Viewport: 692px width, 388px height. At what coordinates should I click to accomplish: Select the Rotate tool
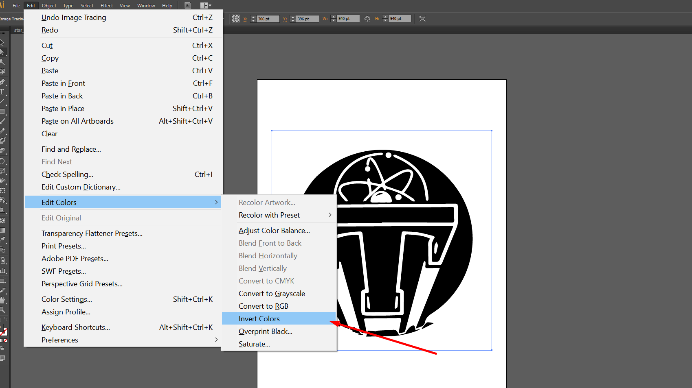(x=2, y=161)
